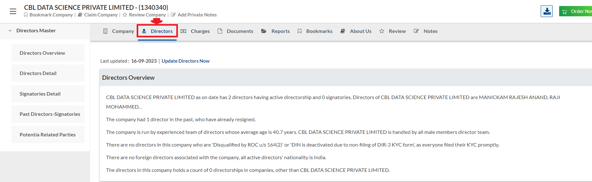Open Directors Detail in the sidebar
592x182 pixels.
click(x=48, y=73)
